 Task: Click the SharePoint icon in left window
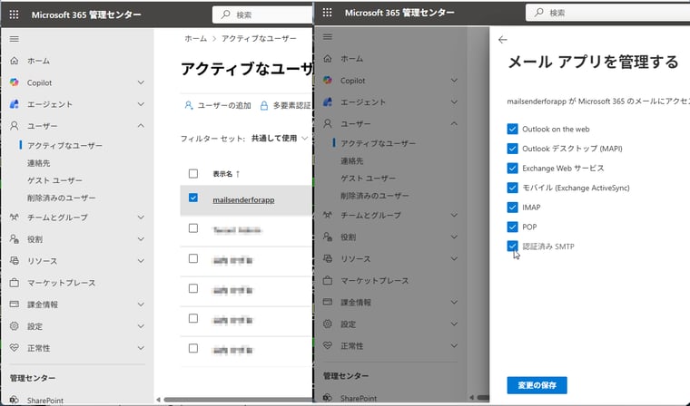coord(15,400)
